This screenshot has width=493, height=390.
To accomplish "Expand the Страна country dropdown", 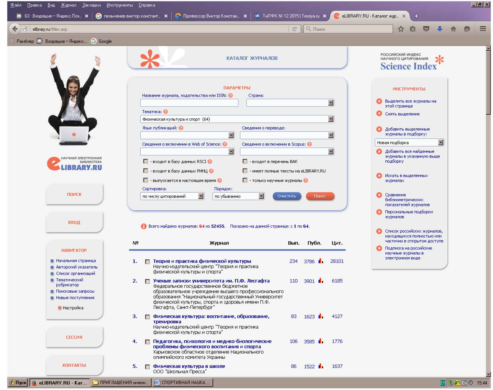I will pyautogui.click(x=331, y=103).
